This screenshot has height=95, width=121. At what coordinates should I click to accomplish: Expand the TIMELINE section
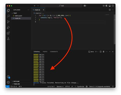pyautogui.click(x=21, y=84)
